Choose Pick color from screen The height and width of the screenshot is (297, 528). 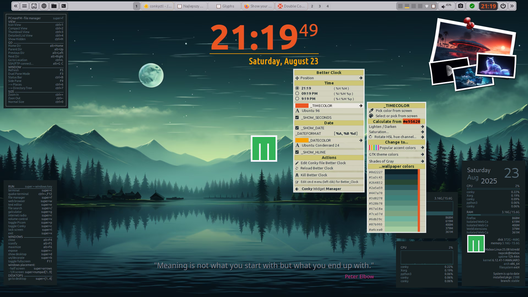click(394, 111)
